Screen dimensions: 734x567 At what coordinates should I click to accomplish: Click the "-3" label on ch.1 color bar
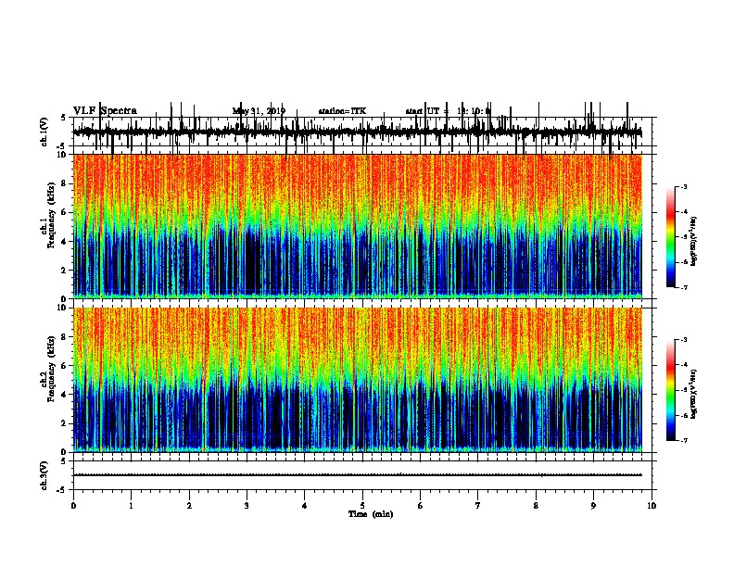tap(684, 186)
